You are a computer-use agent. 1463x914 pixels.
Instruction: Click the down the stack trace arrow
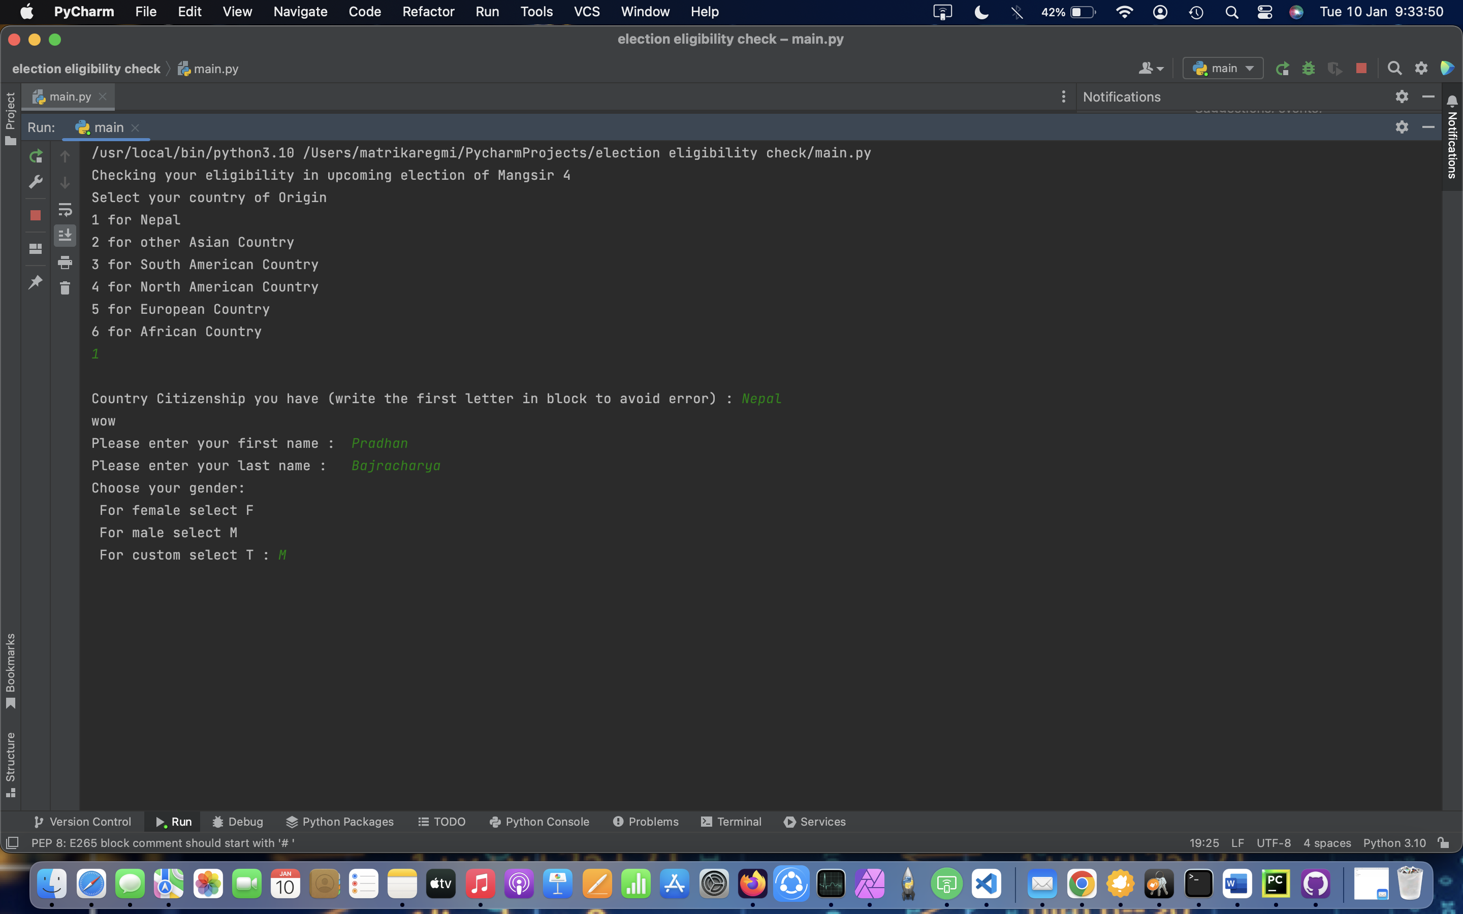coord(65,182)
